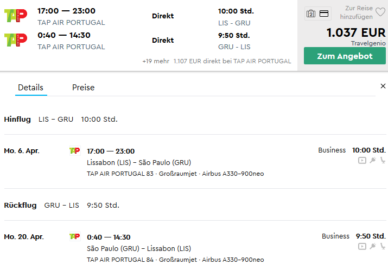Viewport: 388px width, 271px height.
Task: Select the Details tab
Action: point(31,88)
